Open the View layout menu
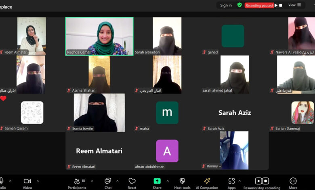This screenshot has height=190, width=315. point(294,5)
